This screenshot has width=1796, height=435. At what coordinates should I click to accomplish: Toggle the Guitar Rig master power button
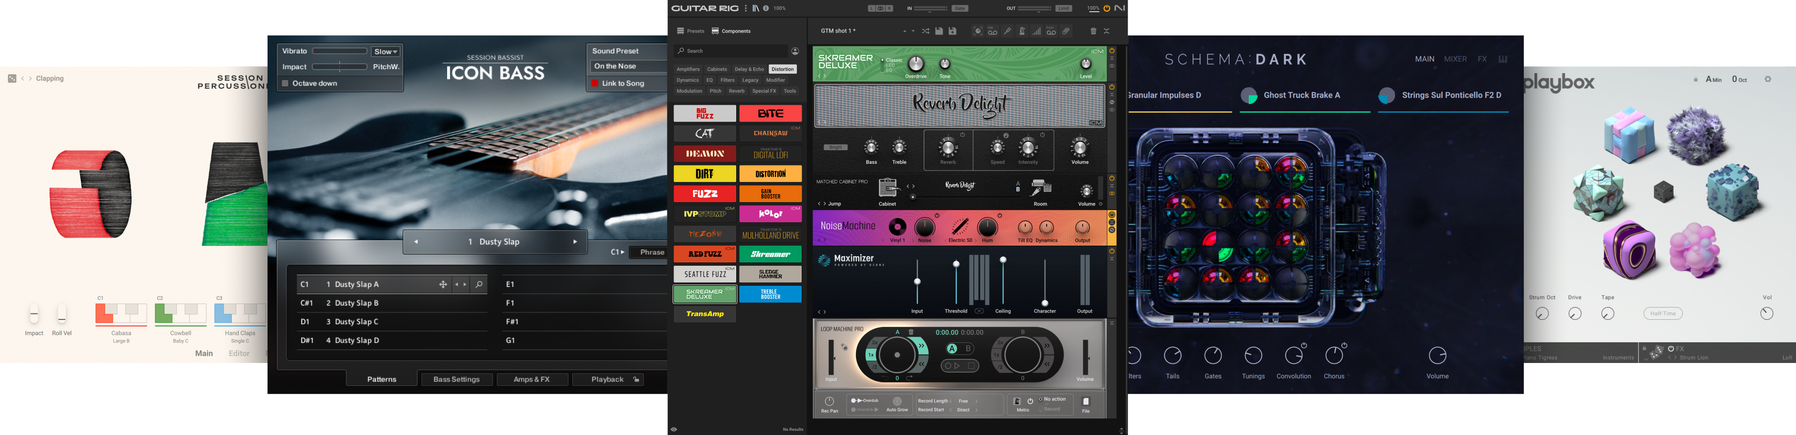pos(1107,8)
